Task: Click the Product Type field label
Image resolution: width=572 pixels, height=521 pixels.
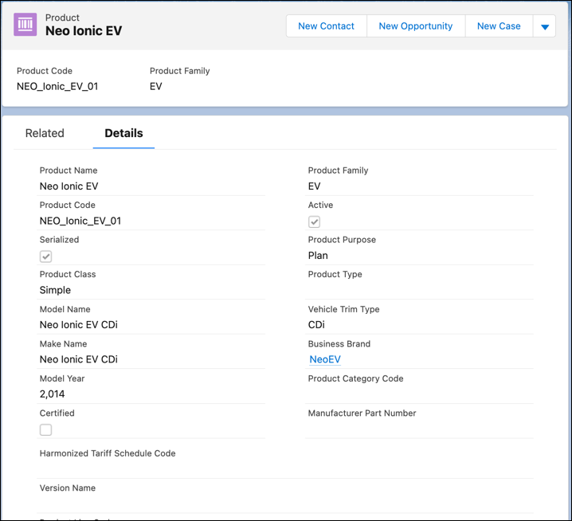Action: point(335,274)
